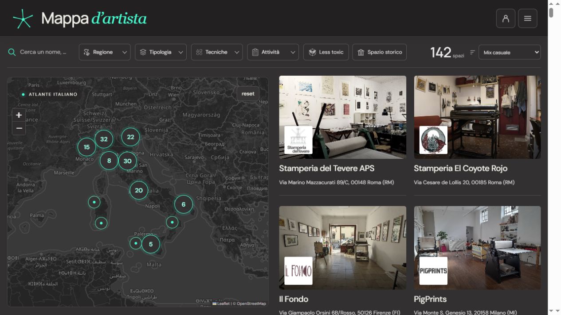The height and width of the screenshot is (315, 561).
Task: Expand the Tecniche filter dropdown
Action: [217, 52]
